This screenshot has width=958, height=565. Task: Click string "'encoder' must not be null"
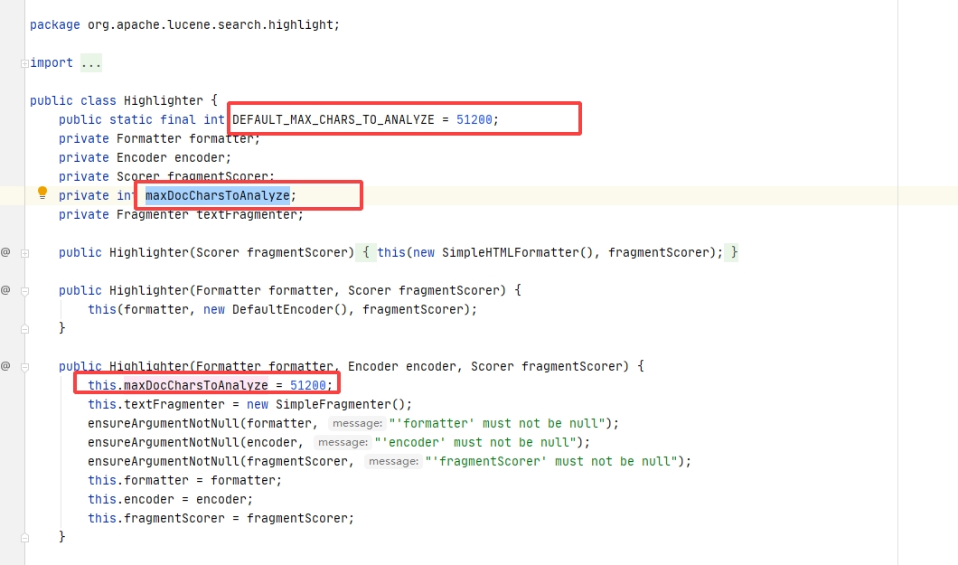pyautogui.click(x=475, y=442)
